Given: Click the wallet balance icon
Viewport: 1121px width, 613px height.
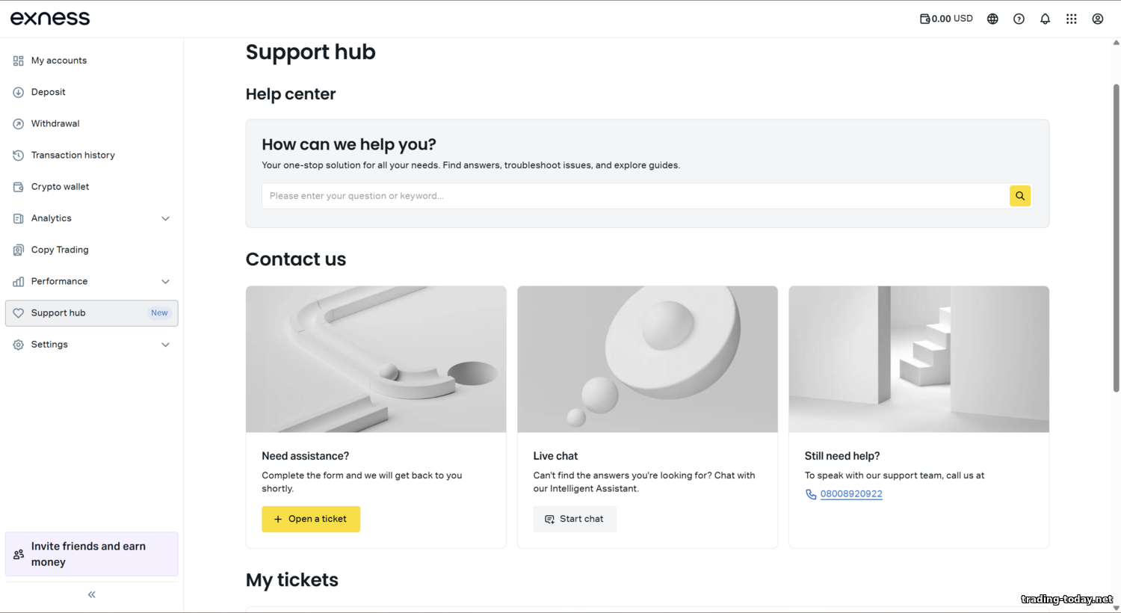Looking at the screenshot, I should (925, 19).
